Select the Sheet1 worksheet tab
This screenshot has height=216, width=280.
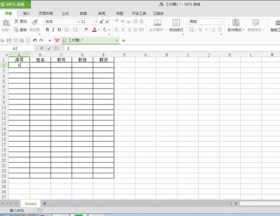click(x=31, y=204)
